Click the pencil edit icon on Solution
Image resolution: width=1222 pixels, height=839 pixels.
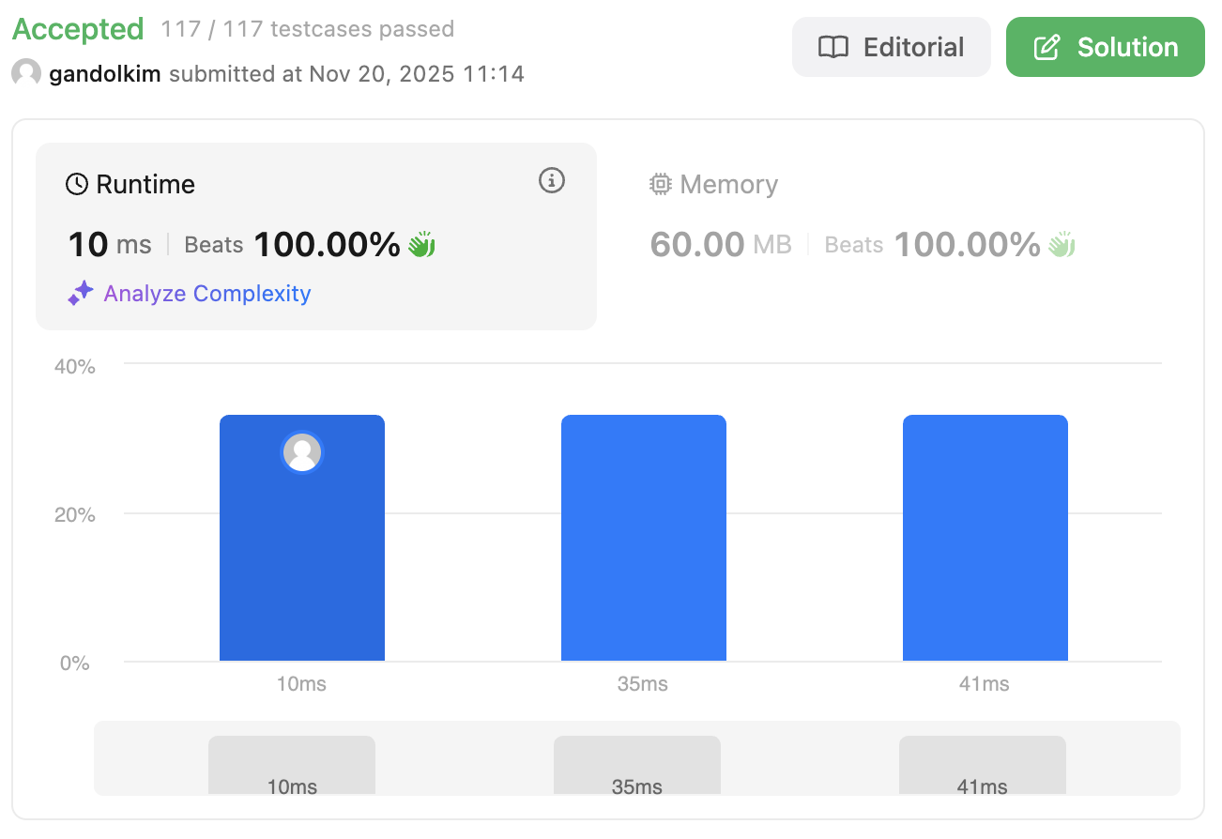1046,47
